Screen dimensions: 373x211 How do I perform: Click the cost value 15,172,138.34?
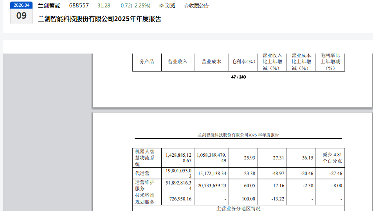[212, 174]
